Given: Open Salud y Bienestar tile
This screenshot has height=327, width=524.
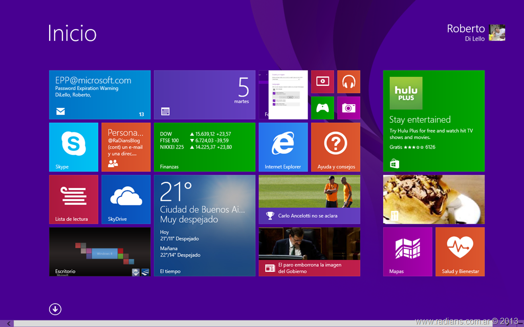Looking at the screenshot, I should click(x=460, y=251).
